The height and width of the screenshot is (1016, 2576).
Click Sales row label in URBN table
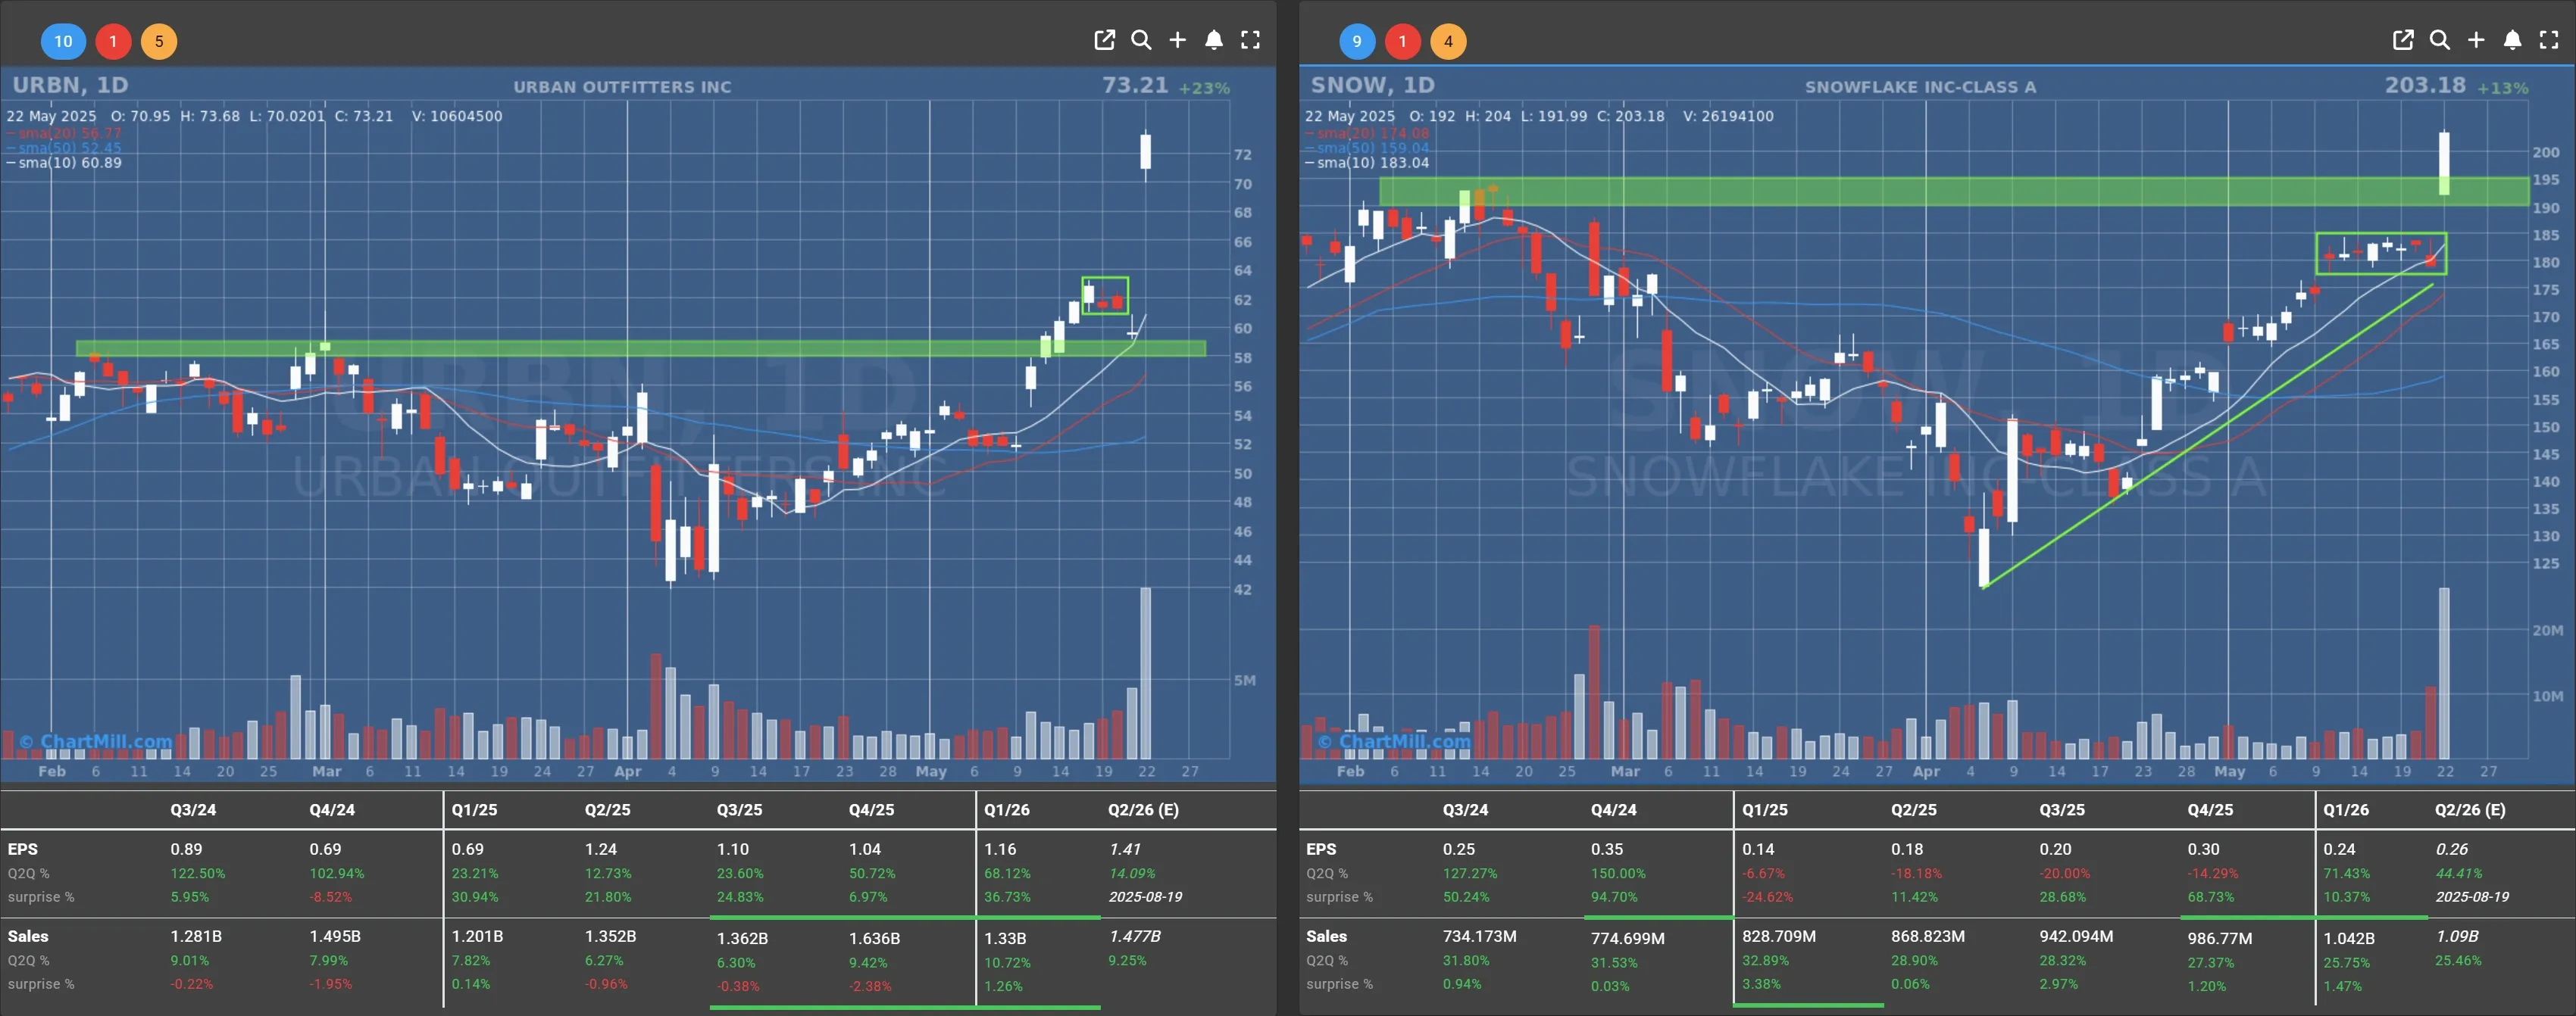click(x=28, y=937)
